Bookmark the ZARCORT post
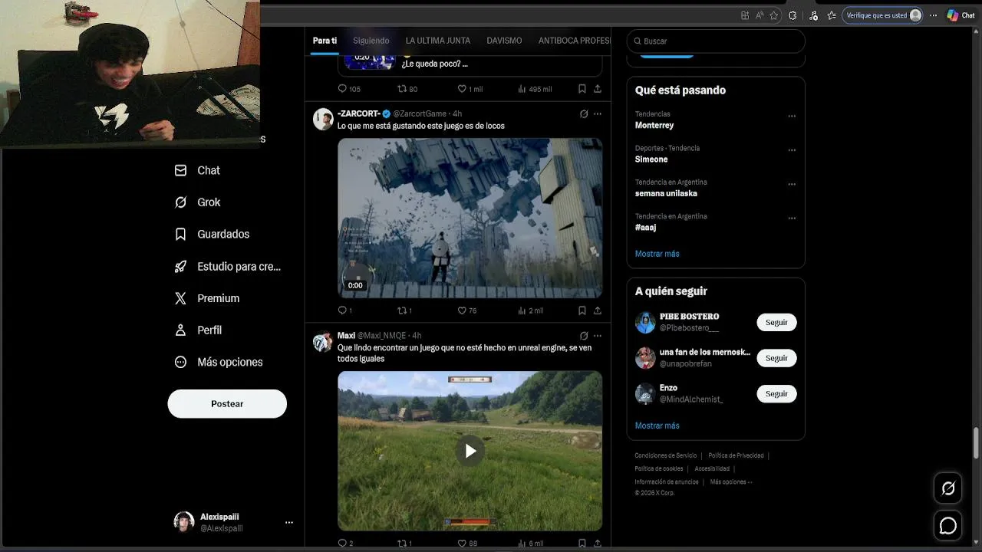Screen dimensions: 982x552 click(x=582, y=310)
